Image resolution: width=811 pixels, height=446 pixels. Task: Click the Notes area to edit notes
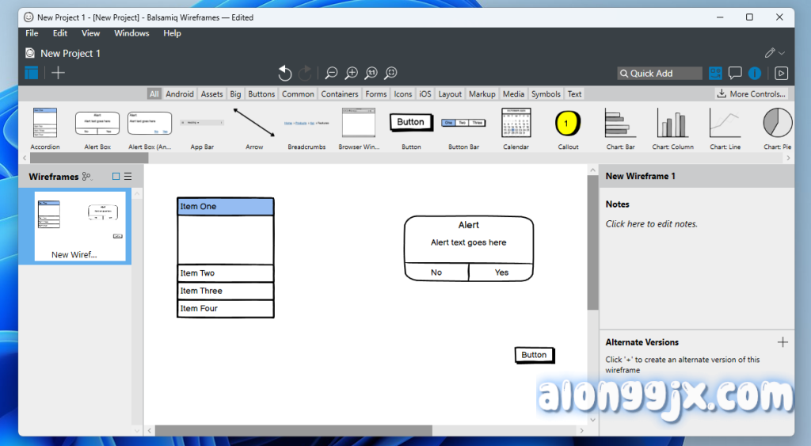pyautogui.click(x=651, y=224)
